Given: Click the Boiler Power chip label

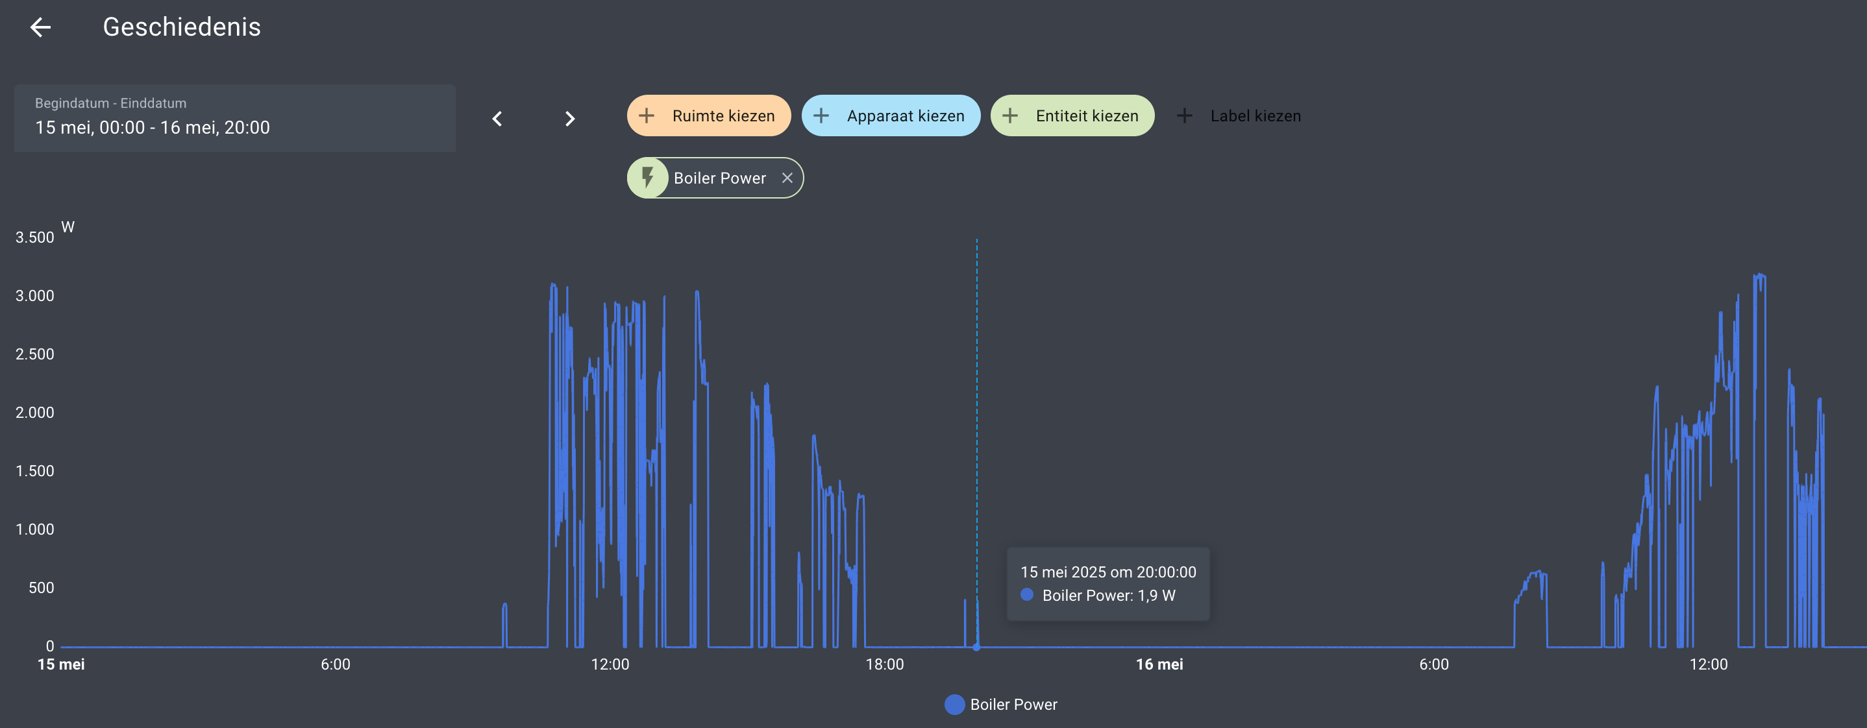Looking at the screenshot, I should click(x=719, y=178).
